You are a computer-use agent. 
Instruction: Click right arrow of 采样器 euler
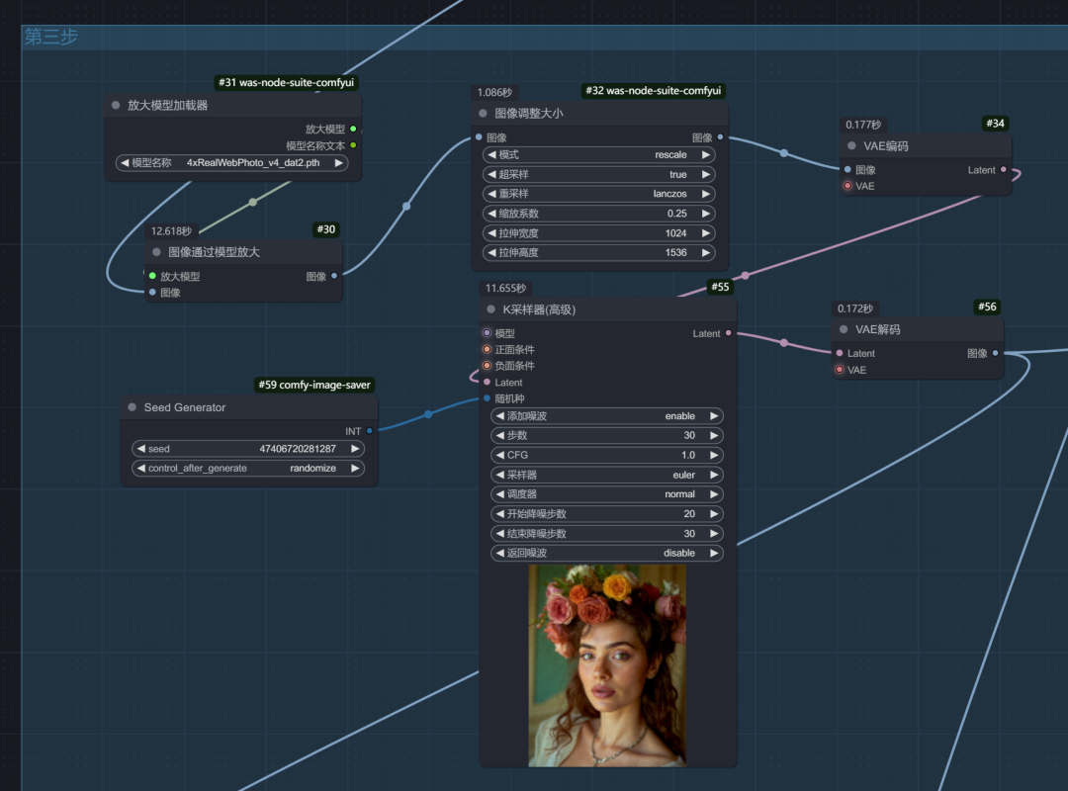[x=715, y=475]
